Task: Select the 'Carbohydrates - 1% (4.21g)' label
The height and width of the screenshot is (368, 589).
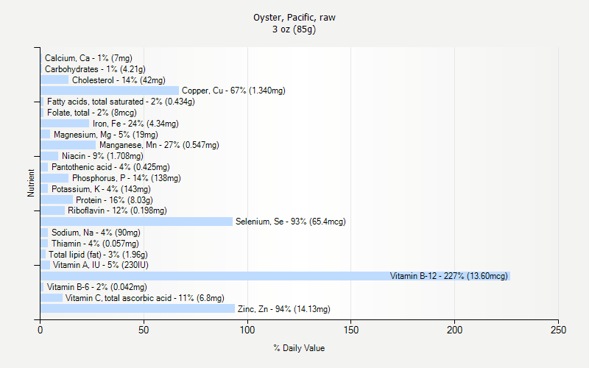Action: tap(95, 69)
